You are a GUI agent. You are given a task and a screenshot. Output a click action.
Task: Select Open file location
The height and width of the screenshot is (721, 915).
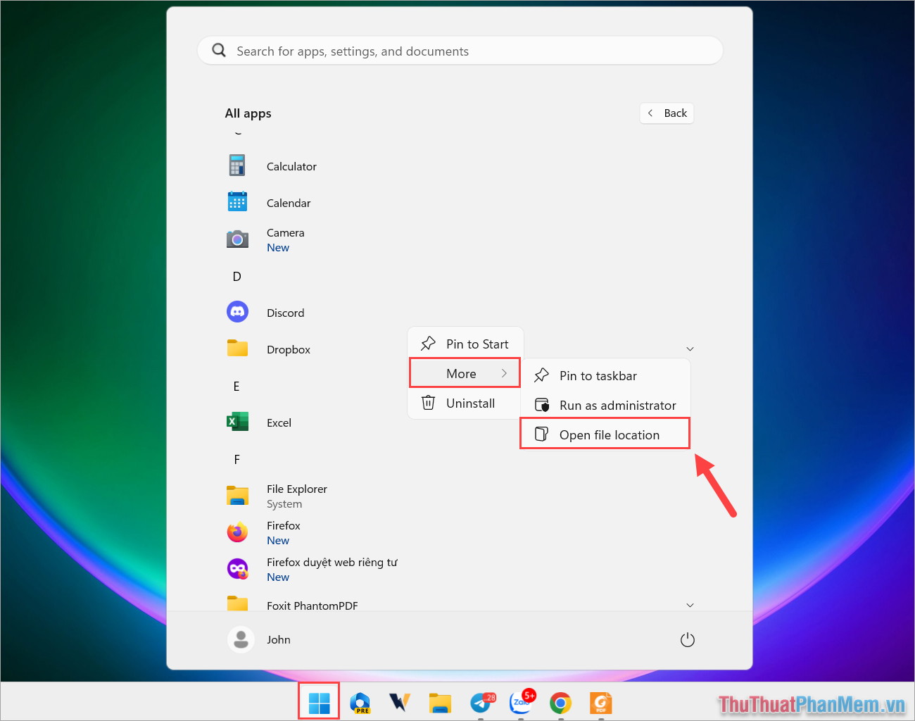click(x=610, y=434)
